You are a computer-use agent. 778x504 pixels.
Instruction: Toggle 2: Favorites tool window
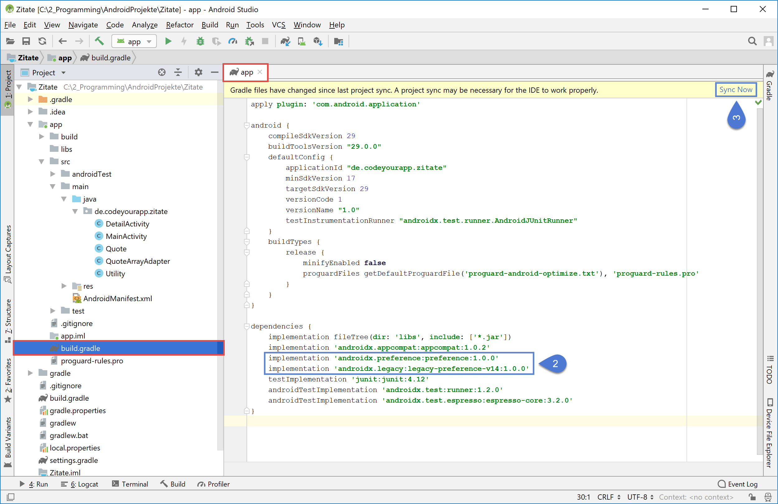tap(8, 380)
